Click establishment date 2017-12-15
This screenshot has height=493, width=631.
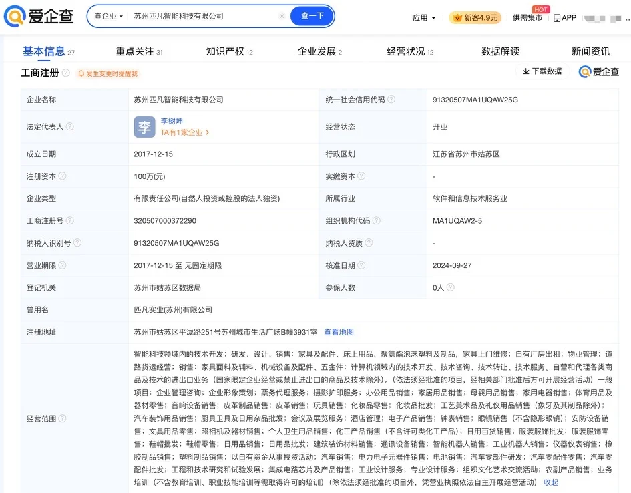tap(154, 154)
